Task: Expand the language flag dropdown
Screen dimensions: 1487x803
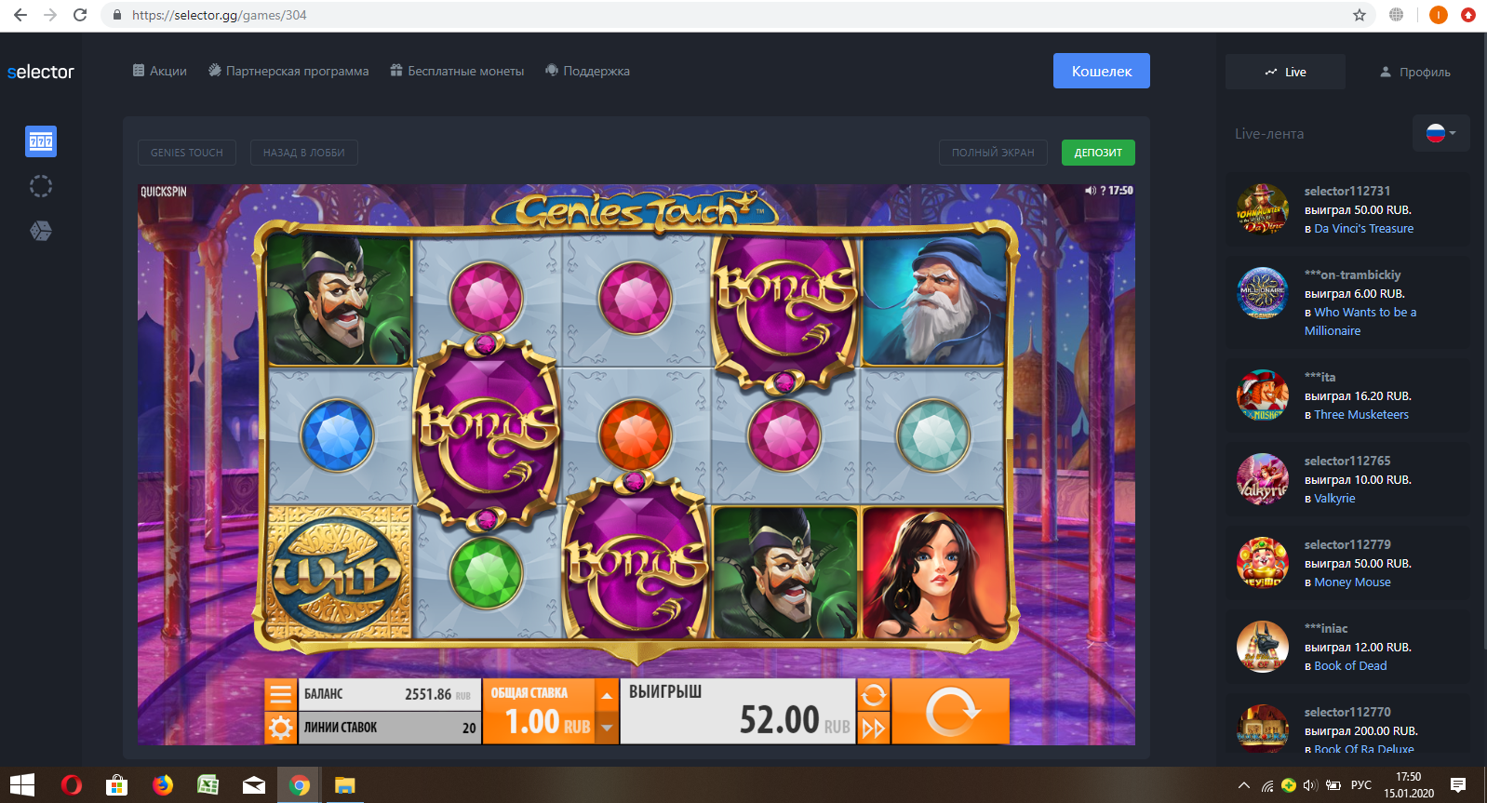Action: pos(1441,133)
